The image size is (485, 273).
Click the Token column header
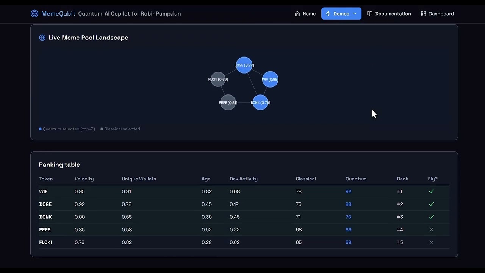pos(46,179)
